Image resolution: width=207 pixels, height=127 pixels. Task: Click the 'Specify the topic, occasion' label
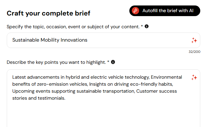tap(73, 27)
